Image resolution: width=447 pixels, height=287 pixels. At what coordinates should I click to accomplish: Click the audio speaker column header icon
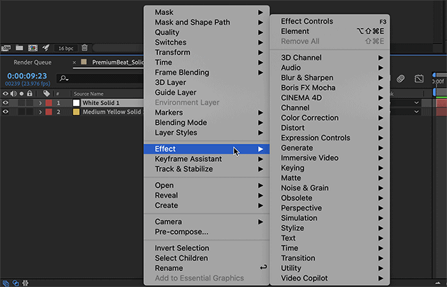13,93
